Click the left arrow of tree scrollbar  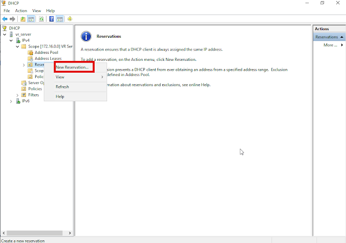pyautogui.click(x=4, y=233)
